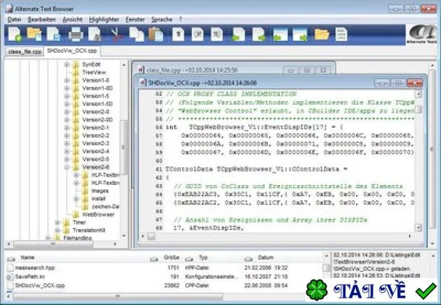Click the folder tree vertical scrollbar thumb
Image resolution: width=441 pixels, height=305 pixels.
tap(123, 147)
